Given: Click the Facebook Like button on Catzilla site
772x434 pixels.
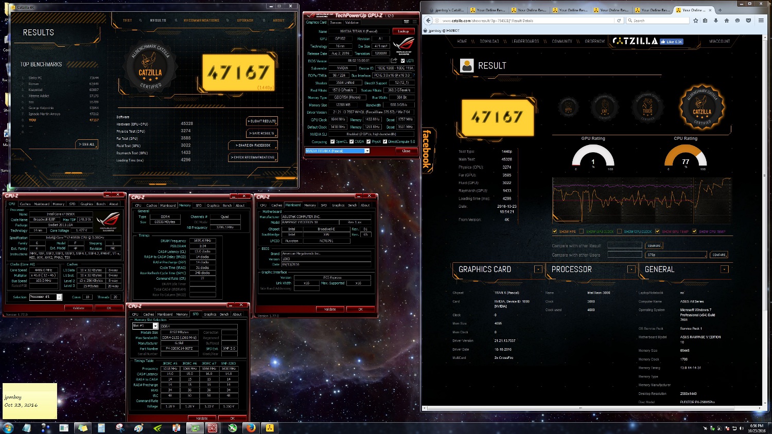Looking at the screenshot, I should pos(672,42).
